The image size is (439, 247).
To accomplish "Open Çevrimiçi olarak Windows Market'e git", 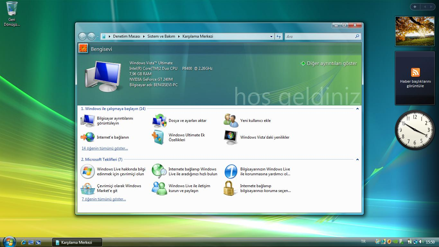I will (111, 188).
